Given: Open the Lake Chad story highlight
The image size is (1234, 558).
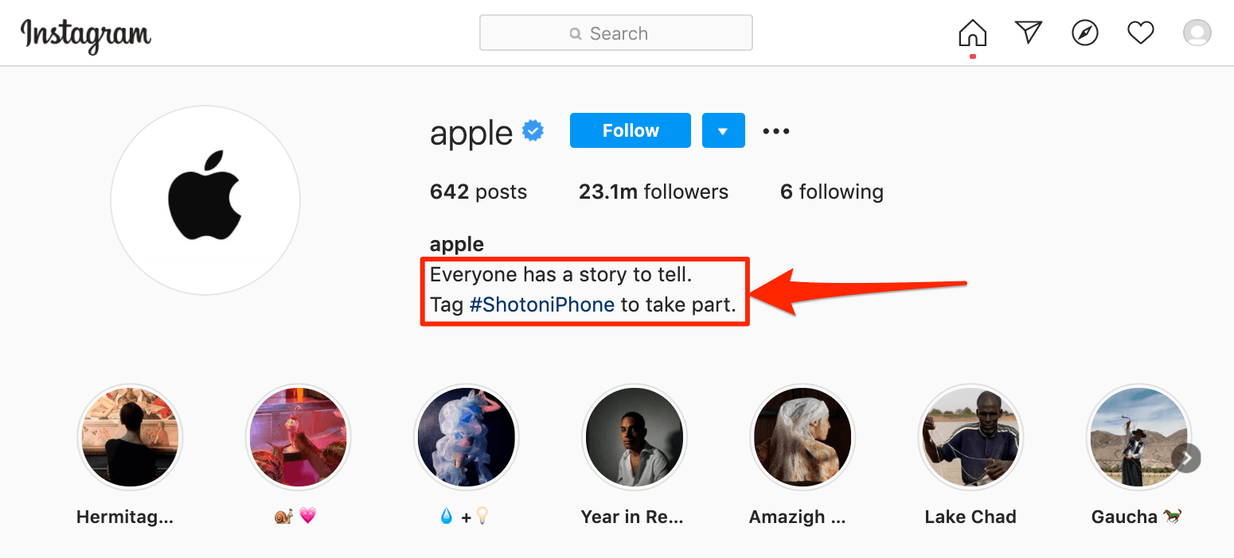Looking at the screenshot, I should tap(970, 437).
